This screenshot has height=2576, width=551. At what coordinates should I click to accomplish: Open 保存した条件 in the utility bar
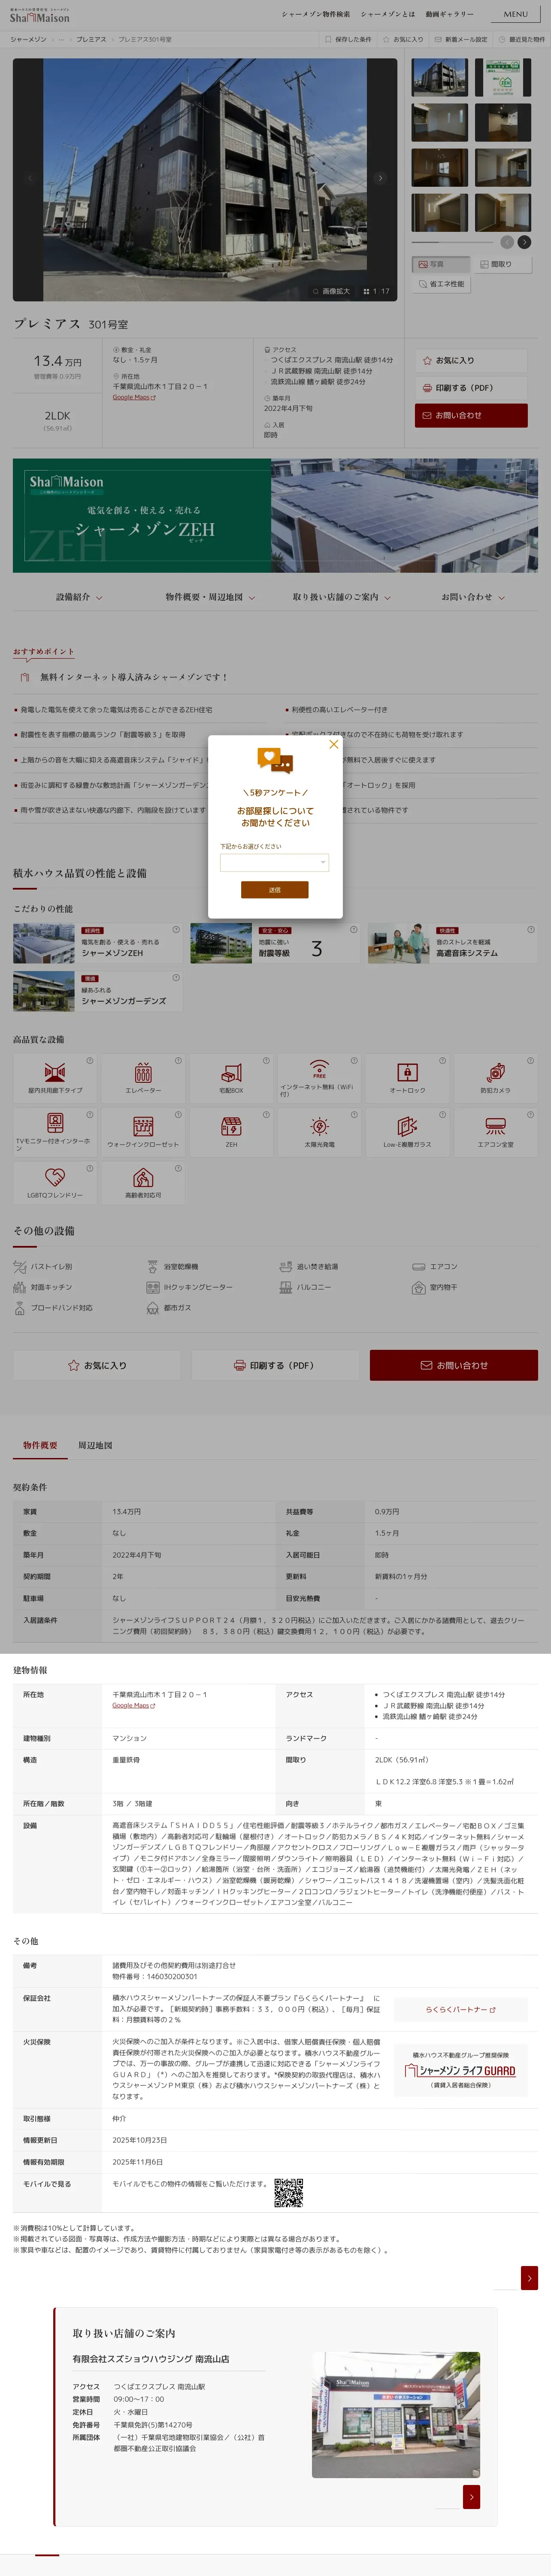[348, 39]
